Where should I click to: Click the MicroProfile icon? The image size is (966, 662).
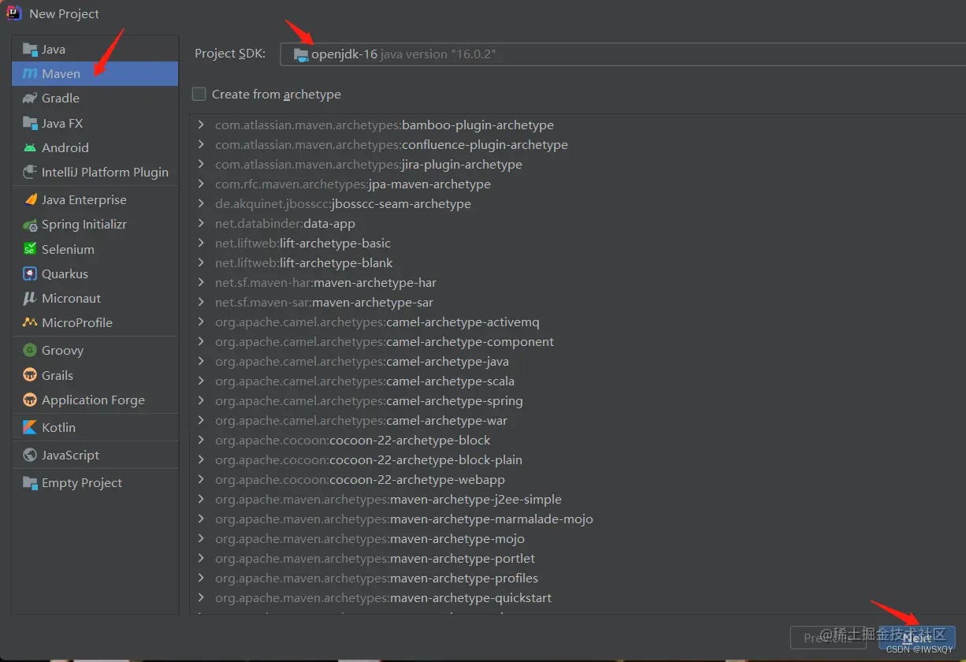[x=30, y=322]
